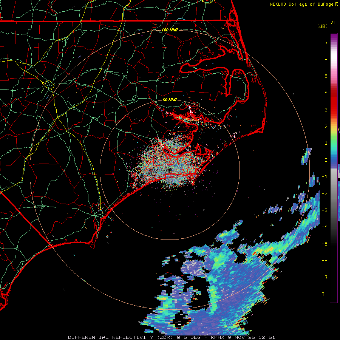Screen dimensions: 340x340
Task: Click the "-2" scale value
Action: tap(325, 194)
